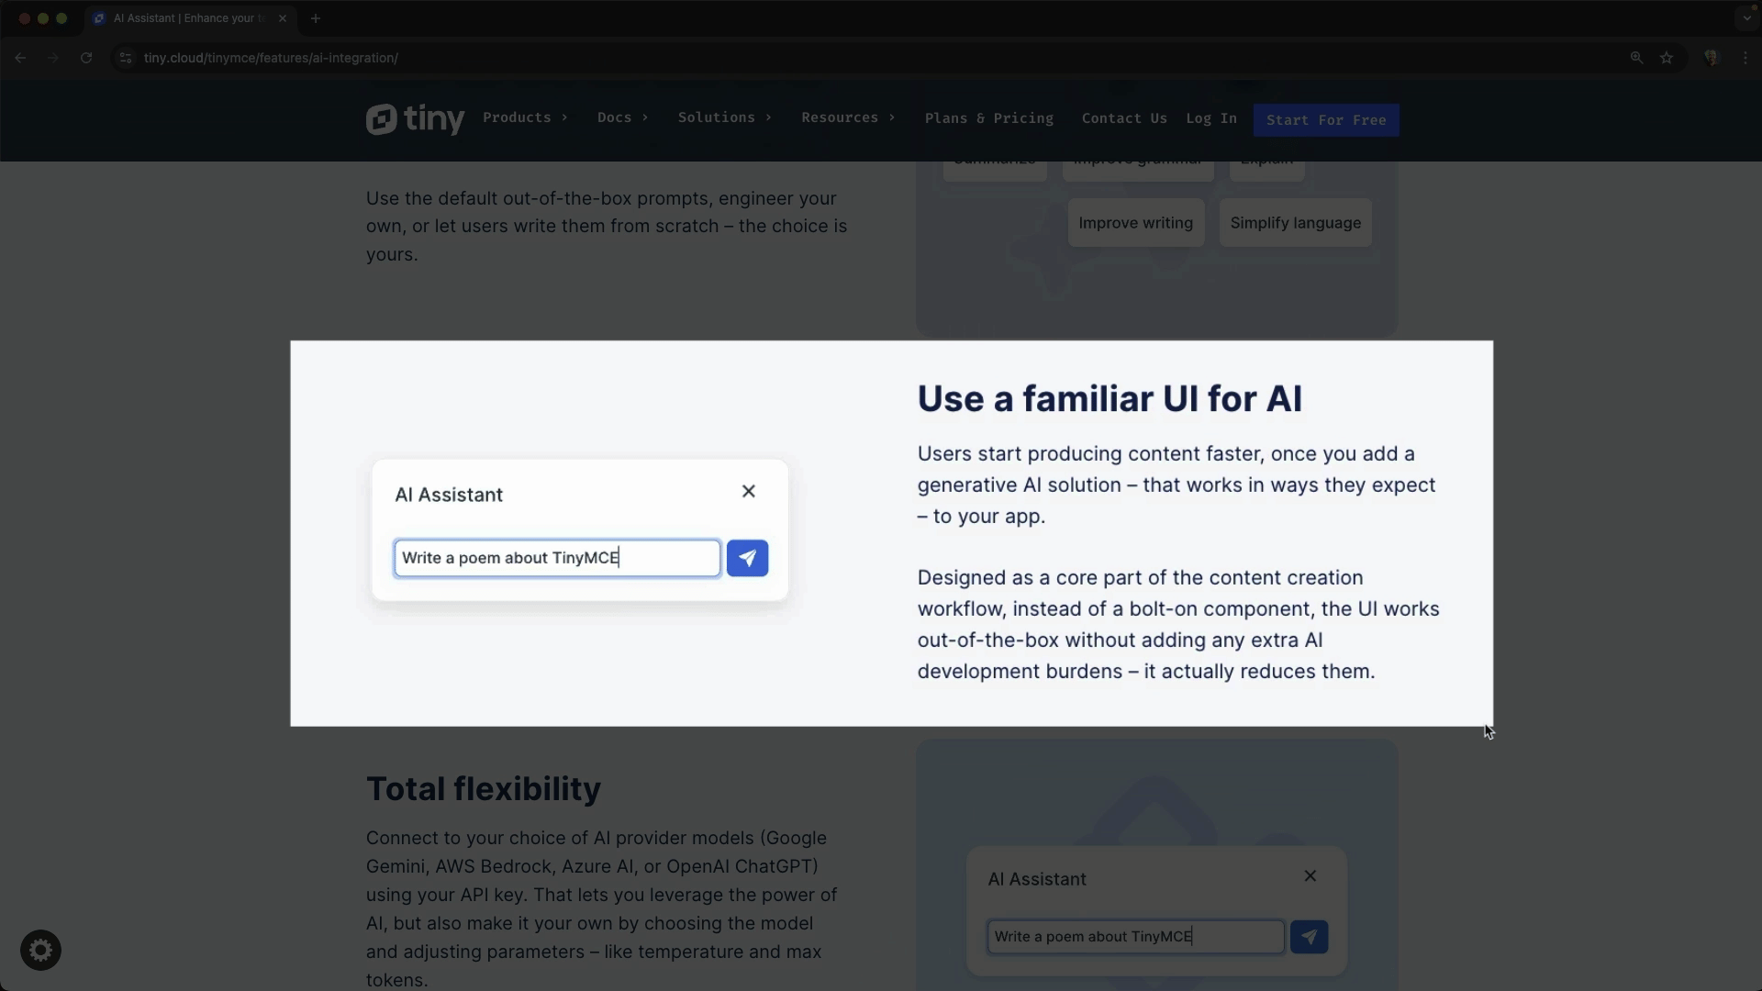Close the AI Assistant browser tab
The width and height of the screenshot is (1762, 991).
[283, 18]
